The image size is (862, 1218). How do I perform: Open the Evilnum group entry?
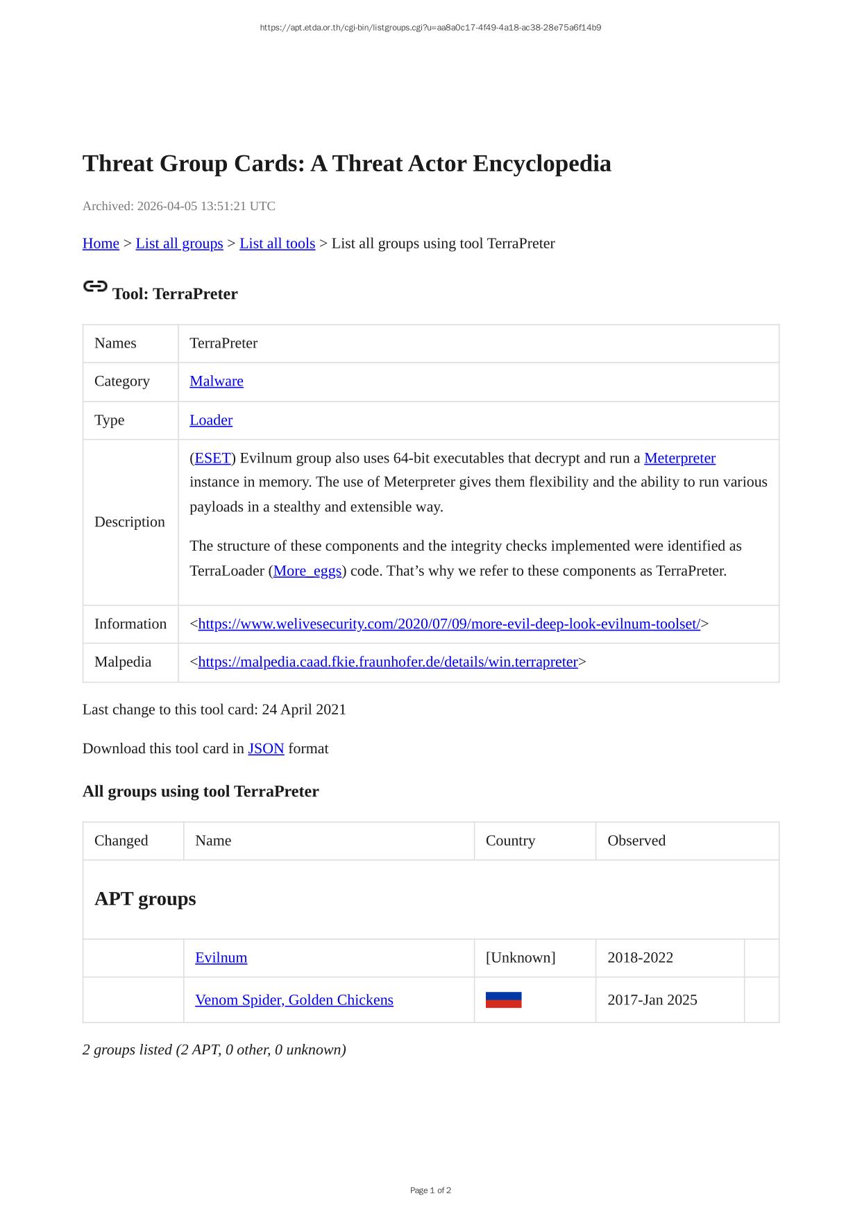(221, 958)
